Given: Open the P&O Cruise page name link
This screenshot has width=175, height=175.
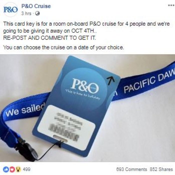Looking at the screenshot, I should coord(36,6).
